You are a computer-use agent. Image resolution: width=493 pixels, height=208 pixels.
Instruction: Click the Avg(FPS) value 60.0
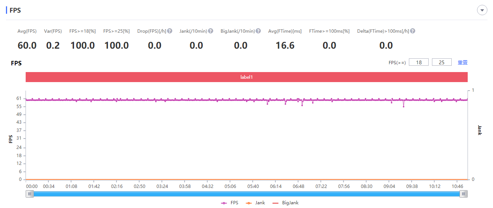pyautogui.click(x=27, y=46)
